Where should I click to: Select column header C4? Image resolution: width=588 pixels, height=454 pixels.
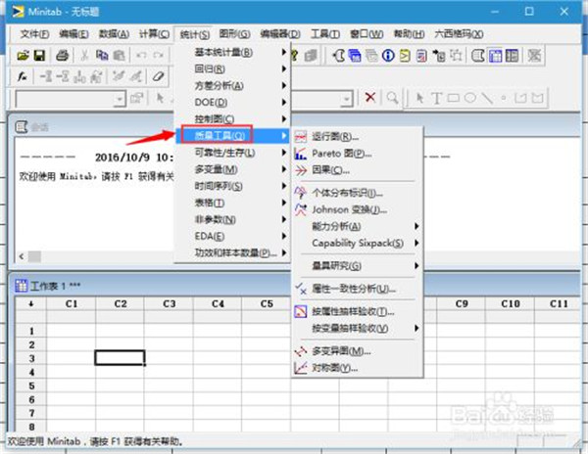click(x=218, y=303)
